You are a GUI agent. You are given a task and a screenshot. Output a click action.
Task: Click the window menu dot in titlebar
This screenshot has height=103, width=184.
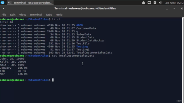[x=3, y=9]
